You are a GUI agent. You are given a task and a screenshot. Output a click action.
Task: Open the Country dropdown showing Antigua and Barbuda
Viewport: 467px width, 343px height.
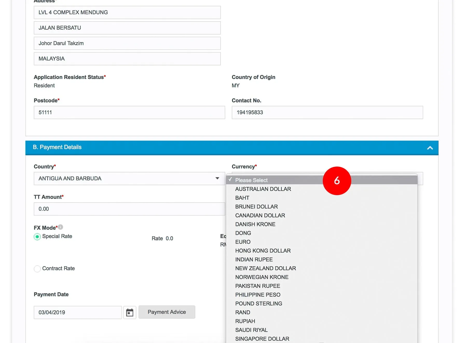pos(129,179)
